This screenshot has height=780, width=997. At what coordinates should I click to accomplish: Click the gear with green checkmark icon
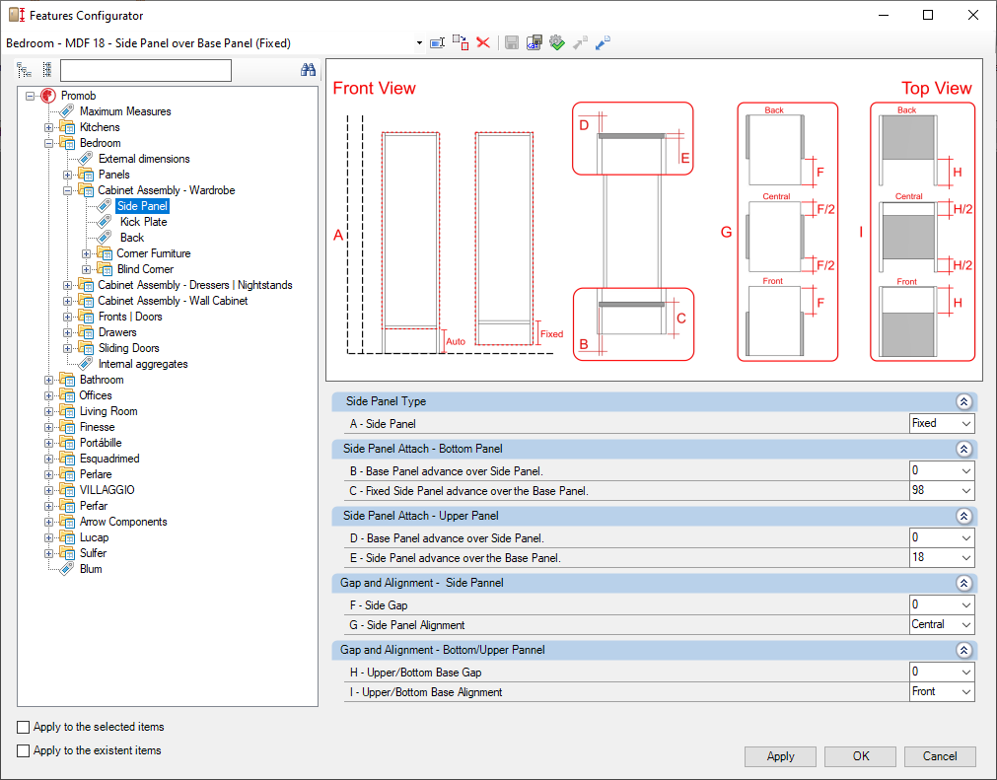point(557,42)
